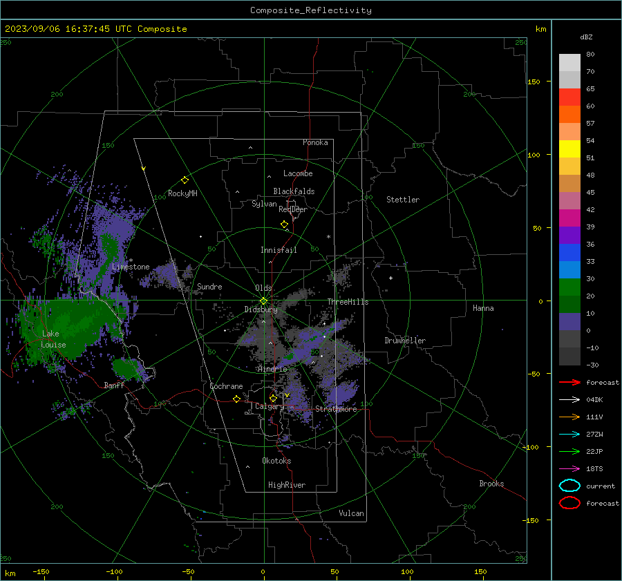Click the cyan current ellipse icon

(569, 486)
